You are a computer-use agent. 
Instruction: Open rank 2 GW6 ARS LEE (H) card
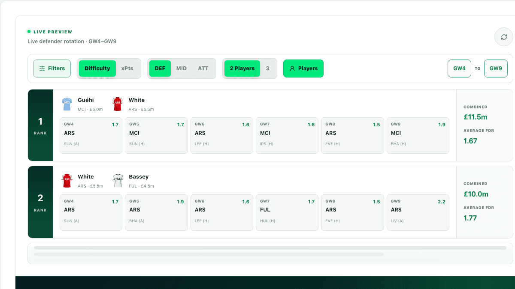pos(222,213)
